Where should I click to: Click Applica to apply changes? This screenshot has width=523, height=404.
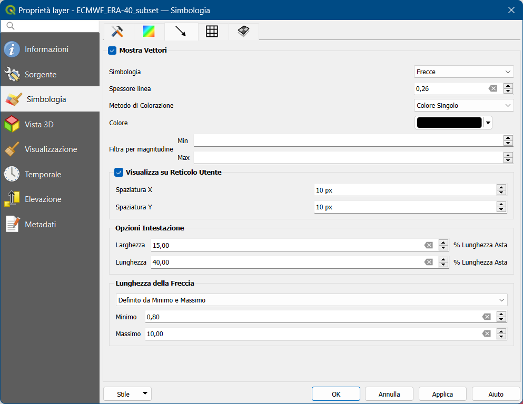(442, 394)
